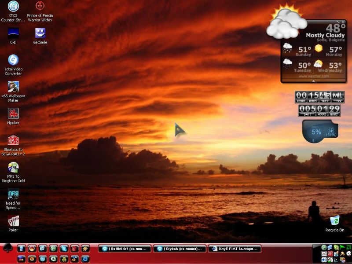The image size is (352, 264).
Task: Open XTCS Counter-Strike desktop shortcut
Action: click(x=13, y=7)
